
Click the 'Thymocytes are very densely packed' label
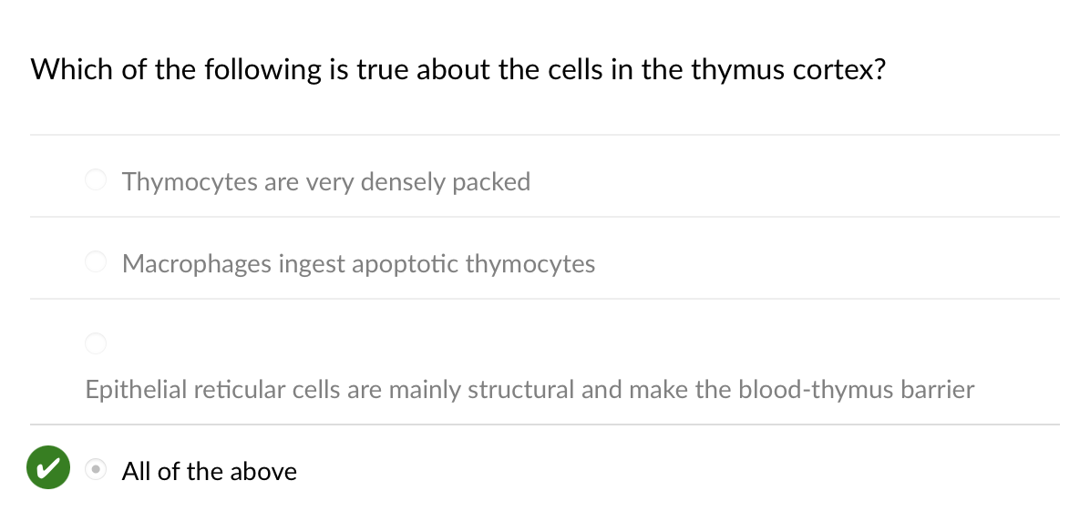coord(325,181)
